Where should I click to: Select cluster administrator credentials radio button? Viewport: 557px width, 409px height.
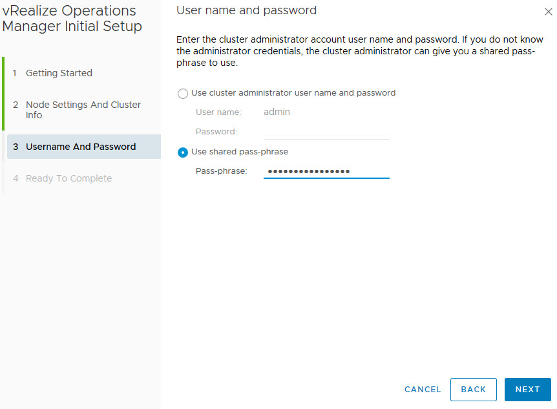[x=183, y=94]
